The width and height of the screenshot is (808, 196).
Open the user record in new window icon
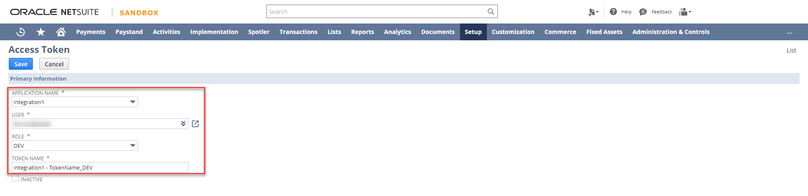pos(195,124)
